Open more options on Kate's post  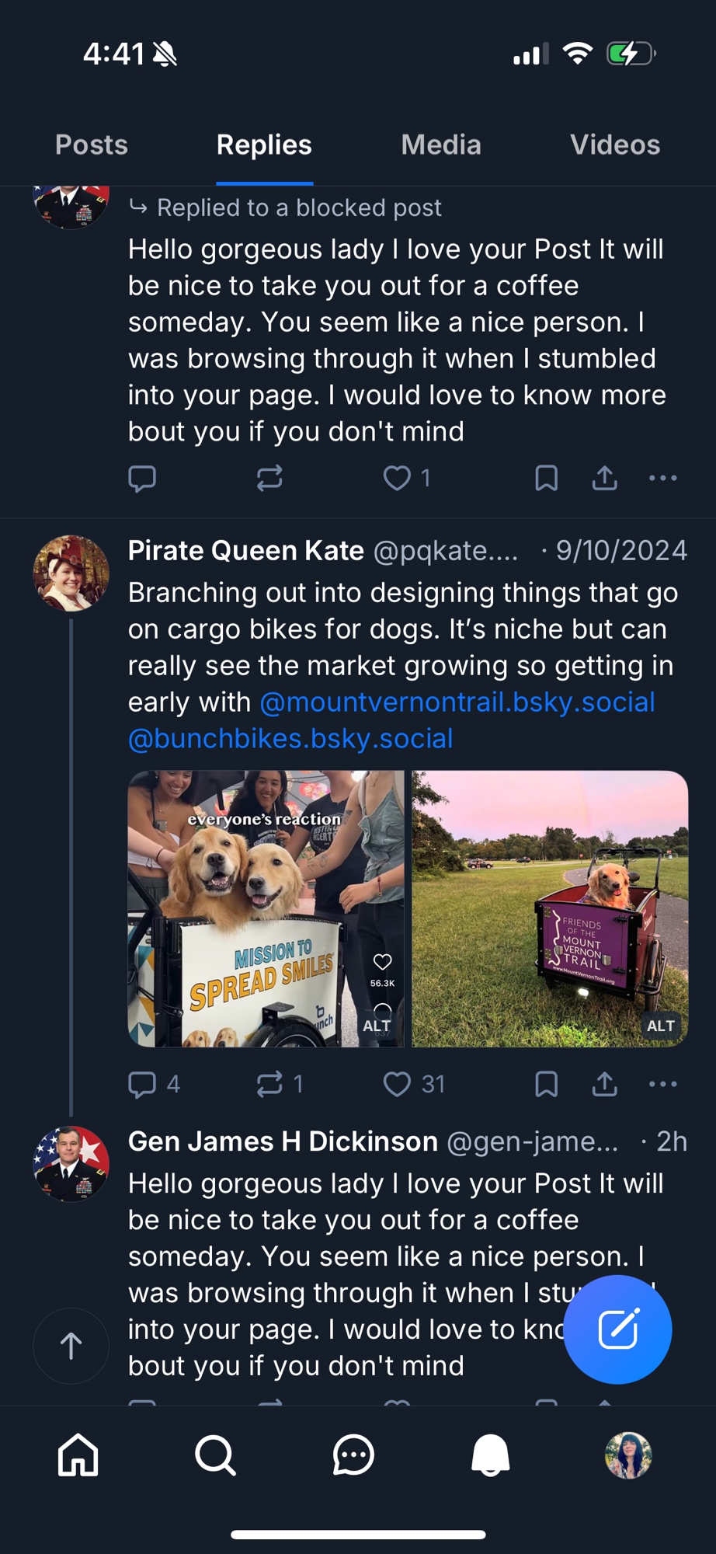click(x=662, y=1084)
